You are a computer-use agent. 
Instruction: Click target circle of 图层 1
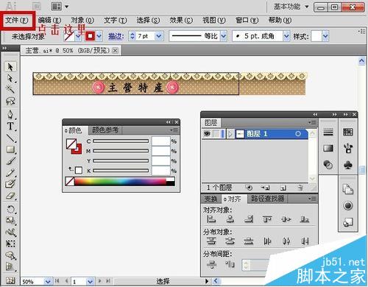pos(298,134)
